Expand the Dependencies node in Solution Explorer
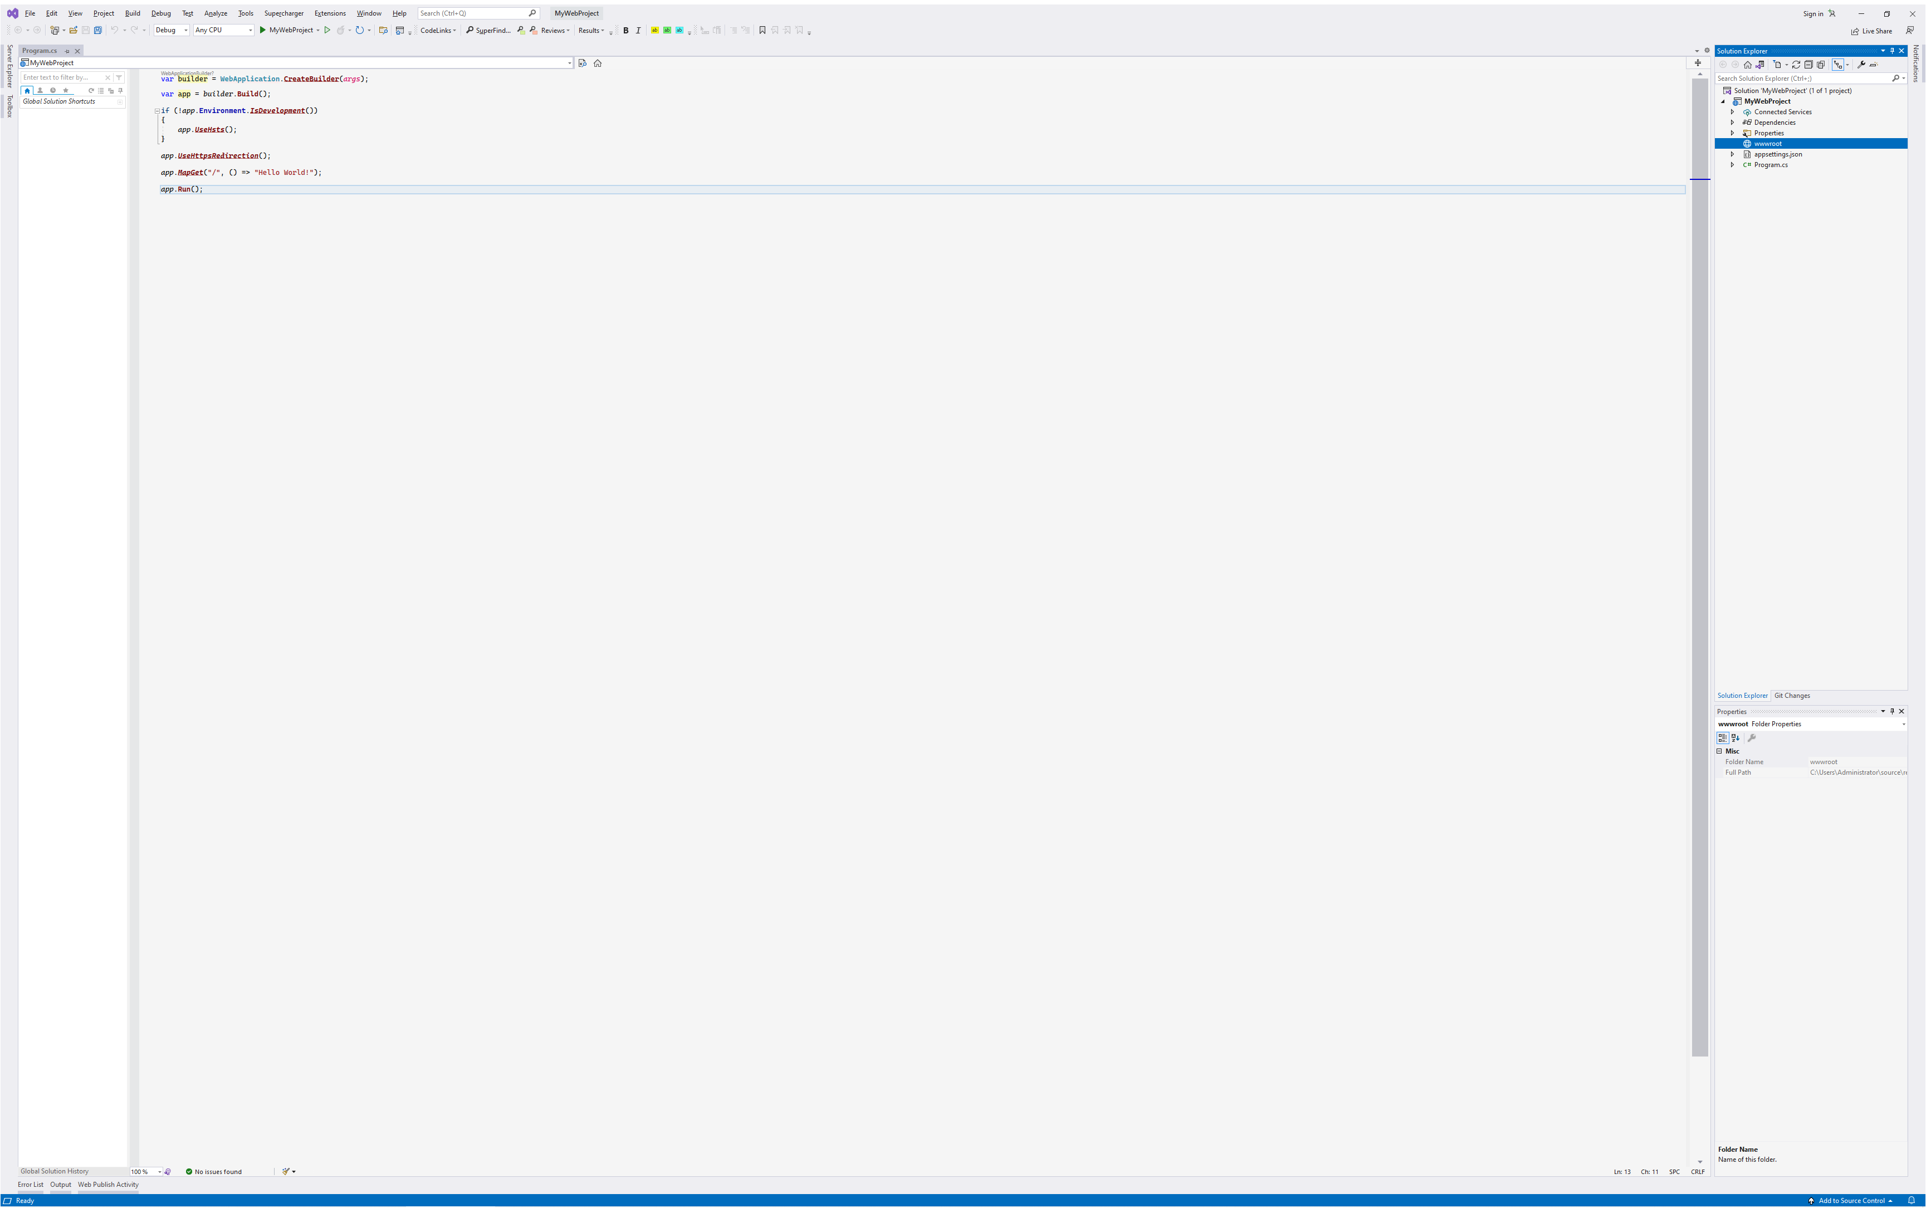This screenshot has width=1926, height=1208. click(1733, 122)
